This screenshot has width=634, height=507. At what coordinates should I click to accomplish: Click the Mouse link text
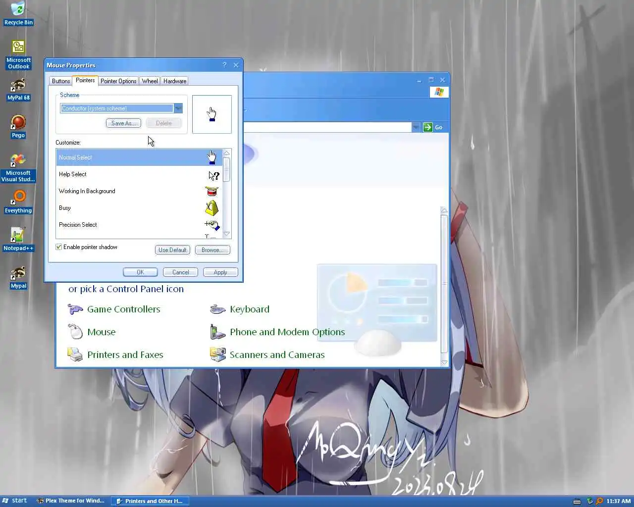point(102,332)
